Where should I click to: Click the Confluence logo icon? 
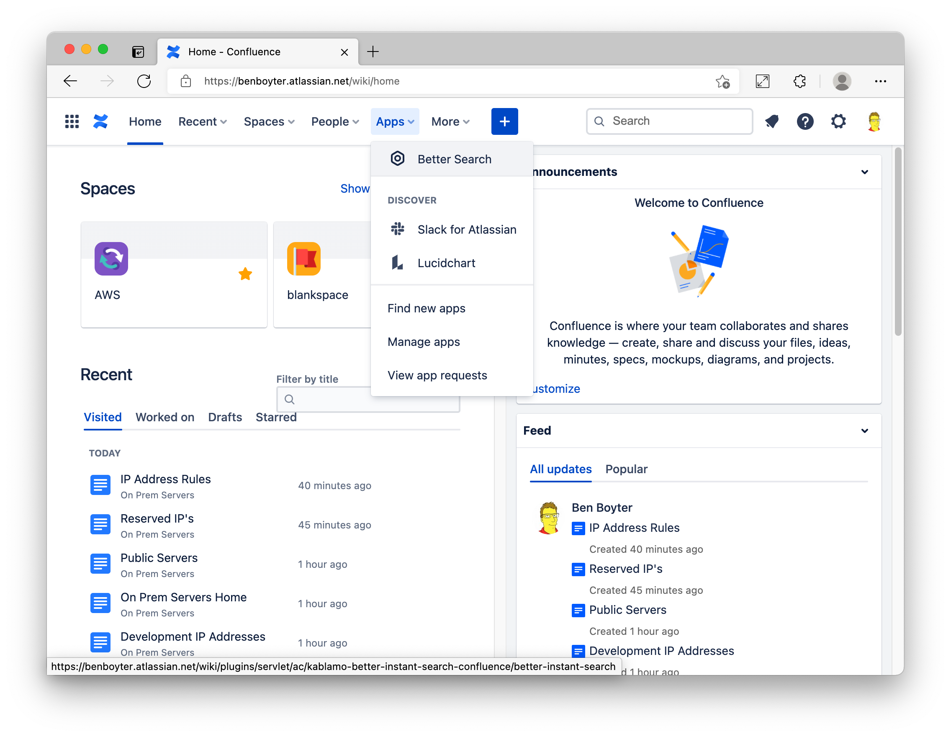click(100, 121)
